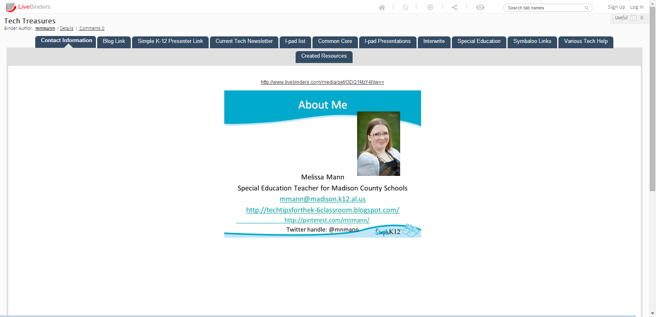The height and width of the screenshot is (317, 656).
Task: Follow the livebinders.com media URL link
Action: click(x=322, y=82)
